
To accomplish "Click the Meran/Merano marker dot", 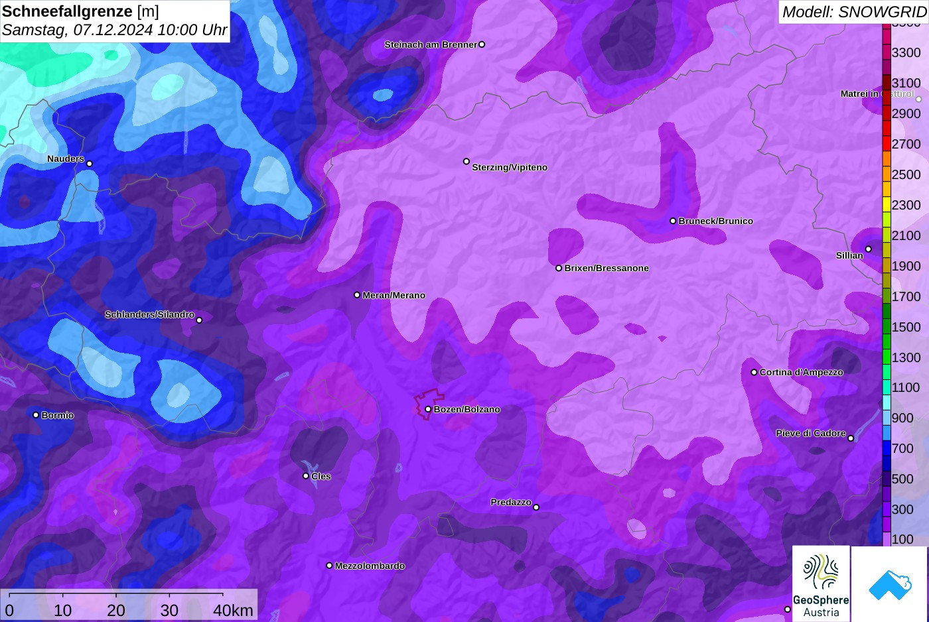I will pyautogui.click(x=357, y=295).
